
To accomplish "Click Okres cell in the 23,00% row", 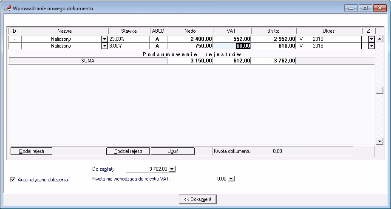I will point(329,39).
